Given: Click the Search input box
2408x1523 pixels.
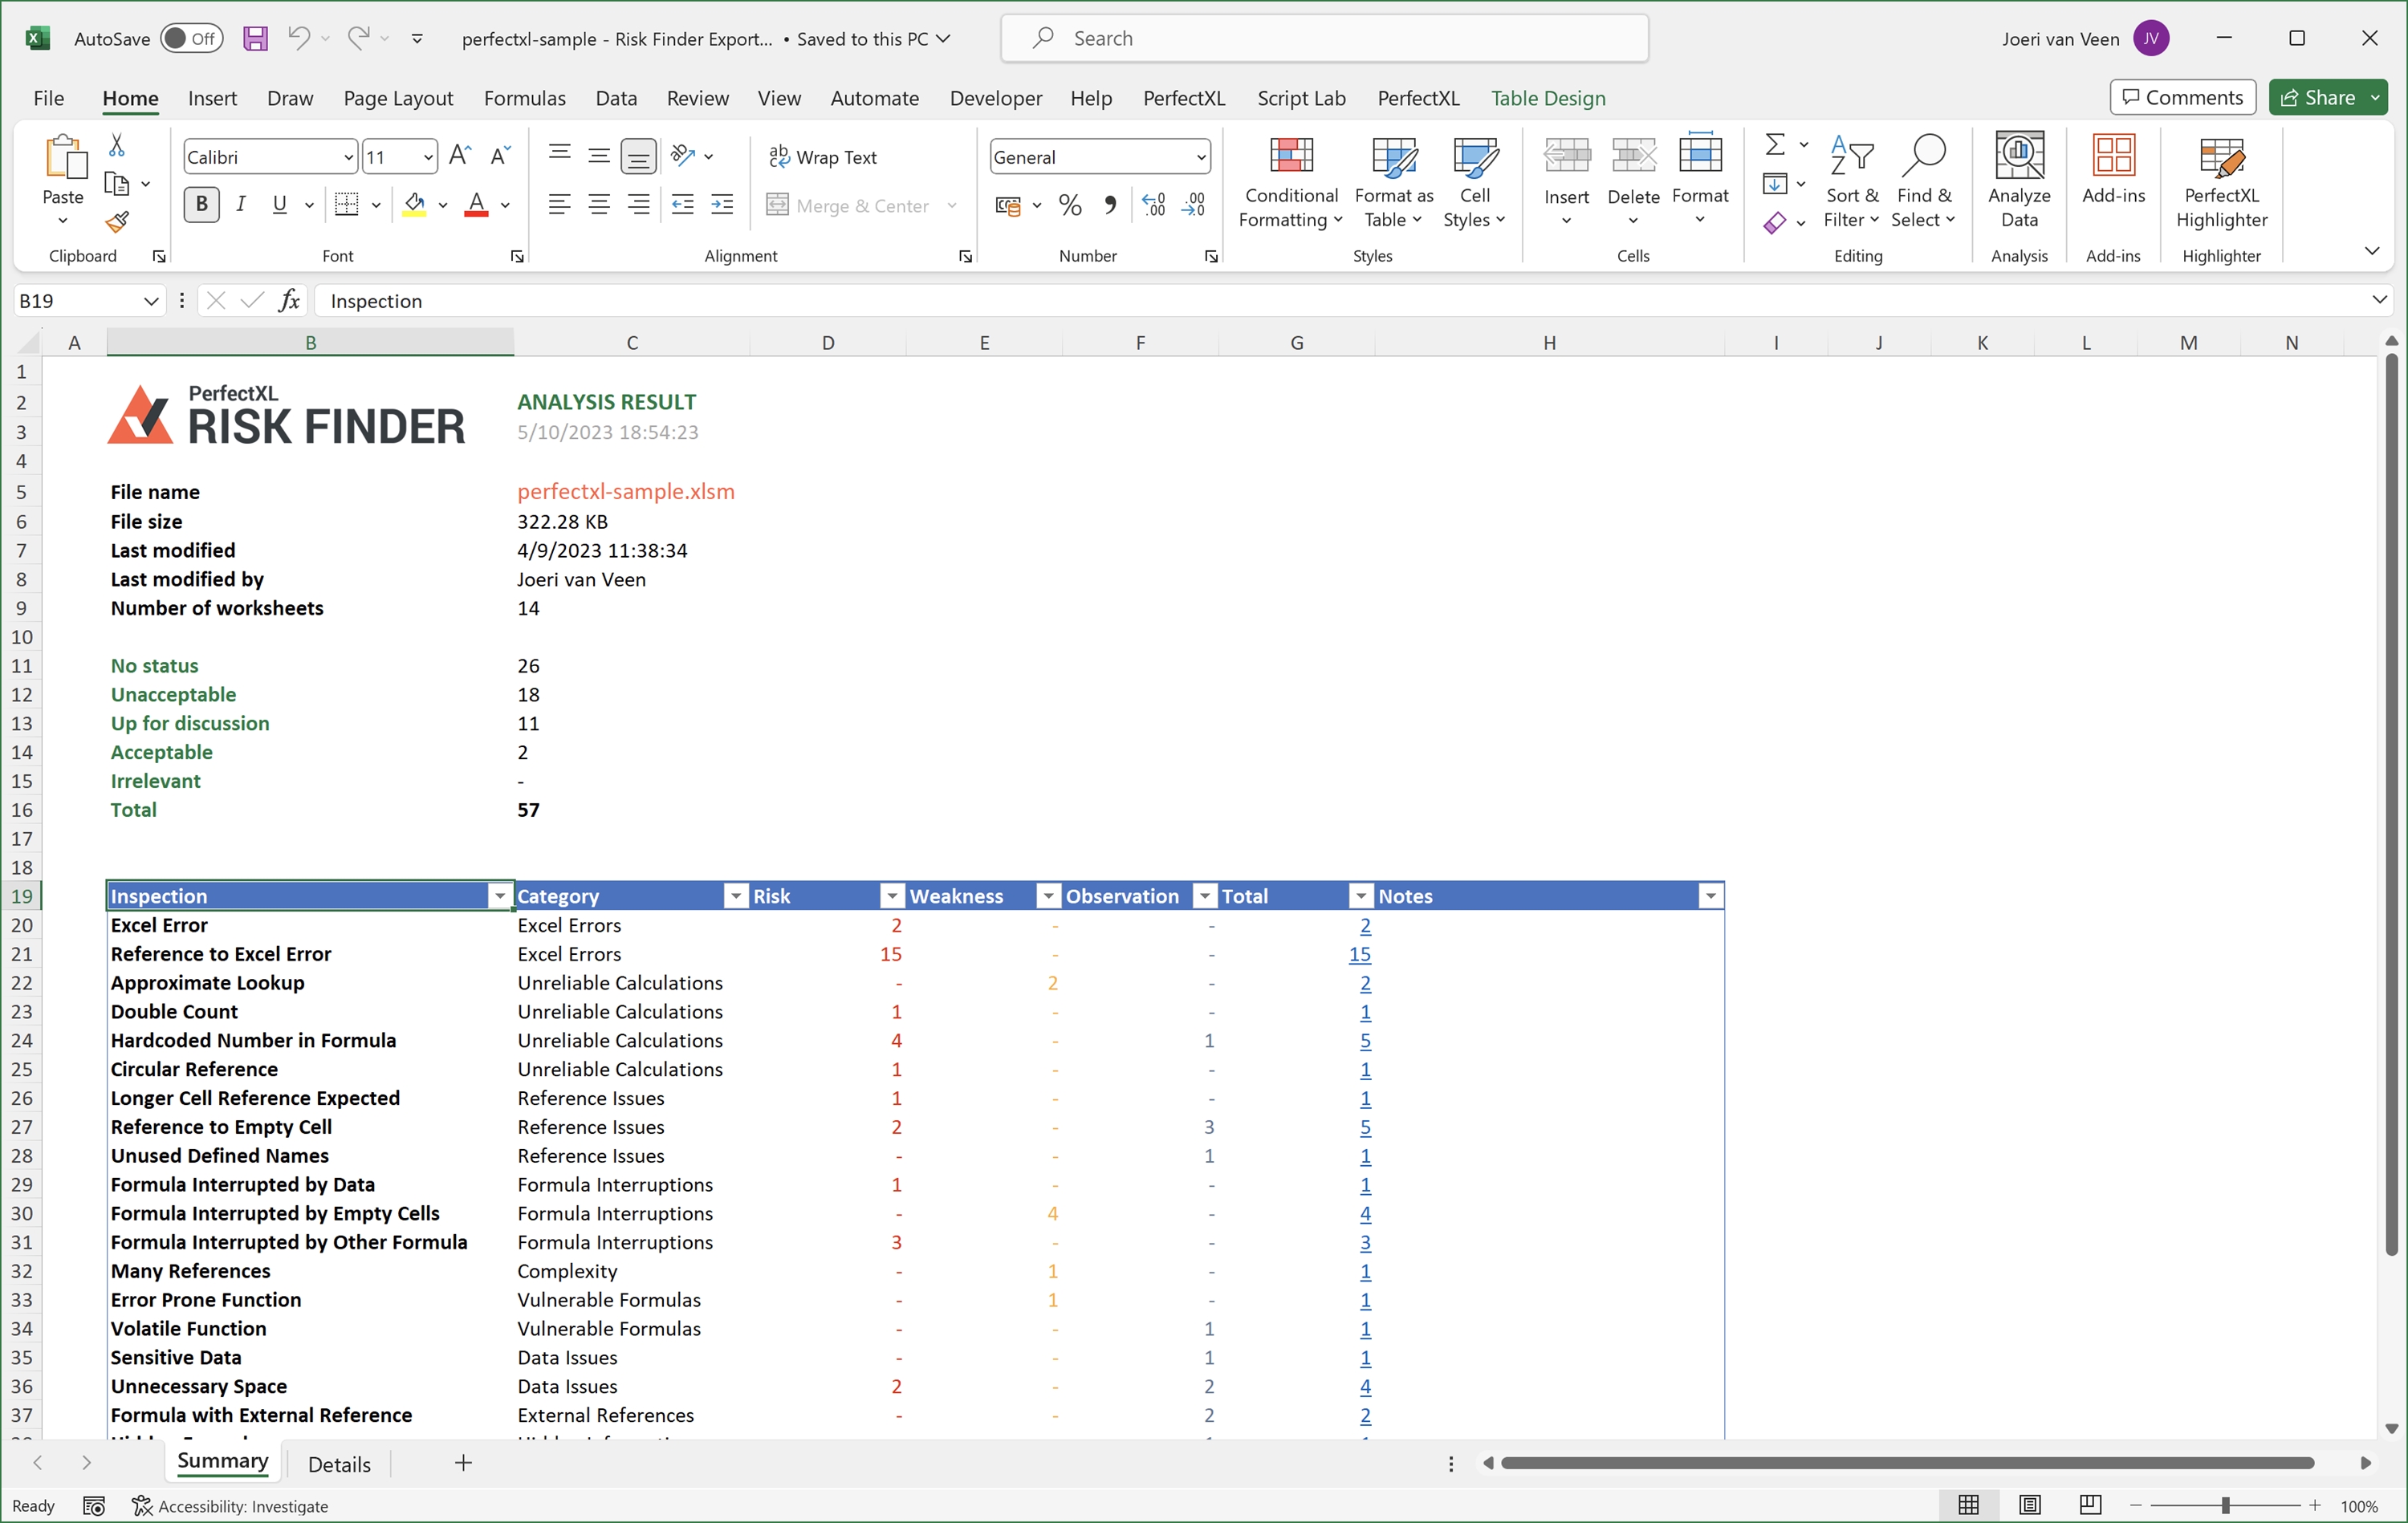Looking at the screenshot, I should (x=1324, y=38).
